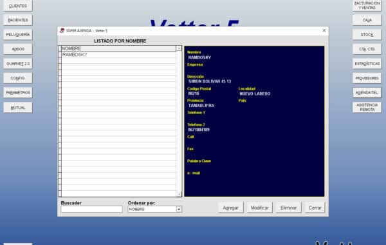The height and width of the screenshot is (245, 386).
Task: Open the Estadísticas button
Action: 367,64
